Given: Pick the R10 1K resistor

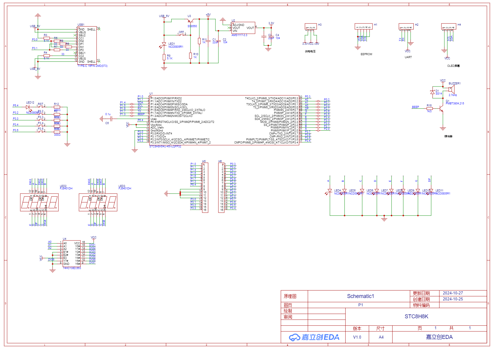Looking at the screenshot, I should (x=190, y=55).
